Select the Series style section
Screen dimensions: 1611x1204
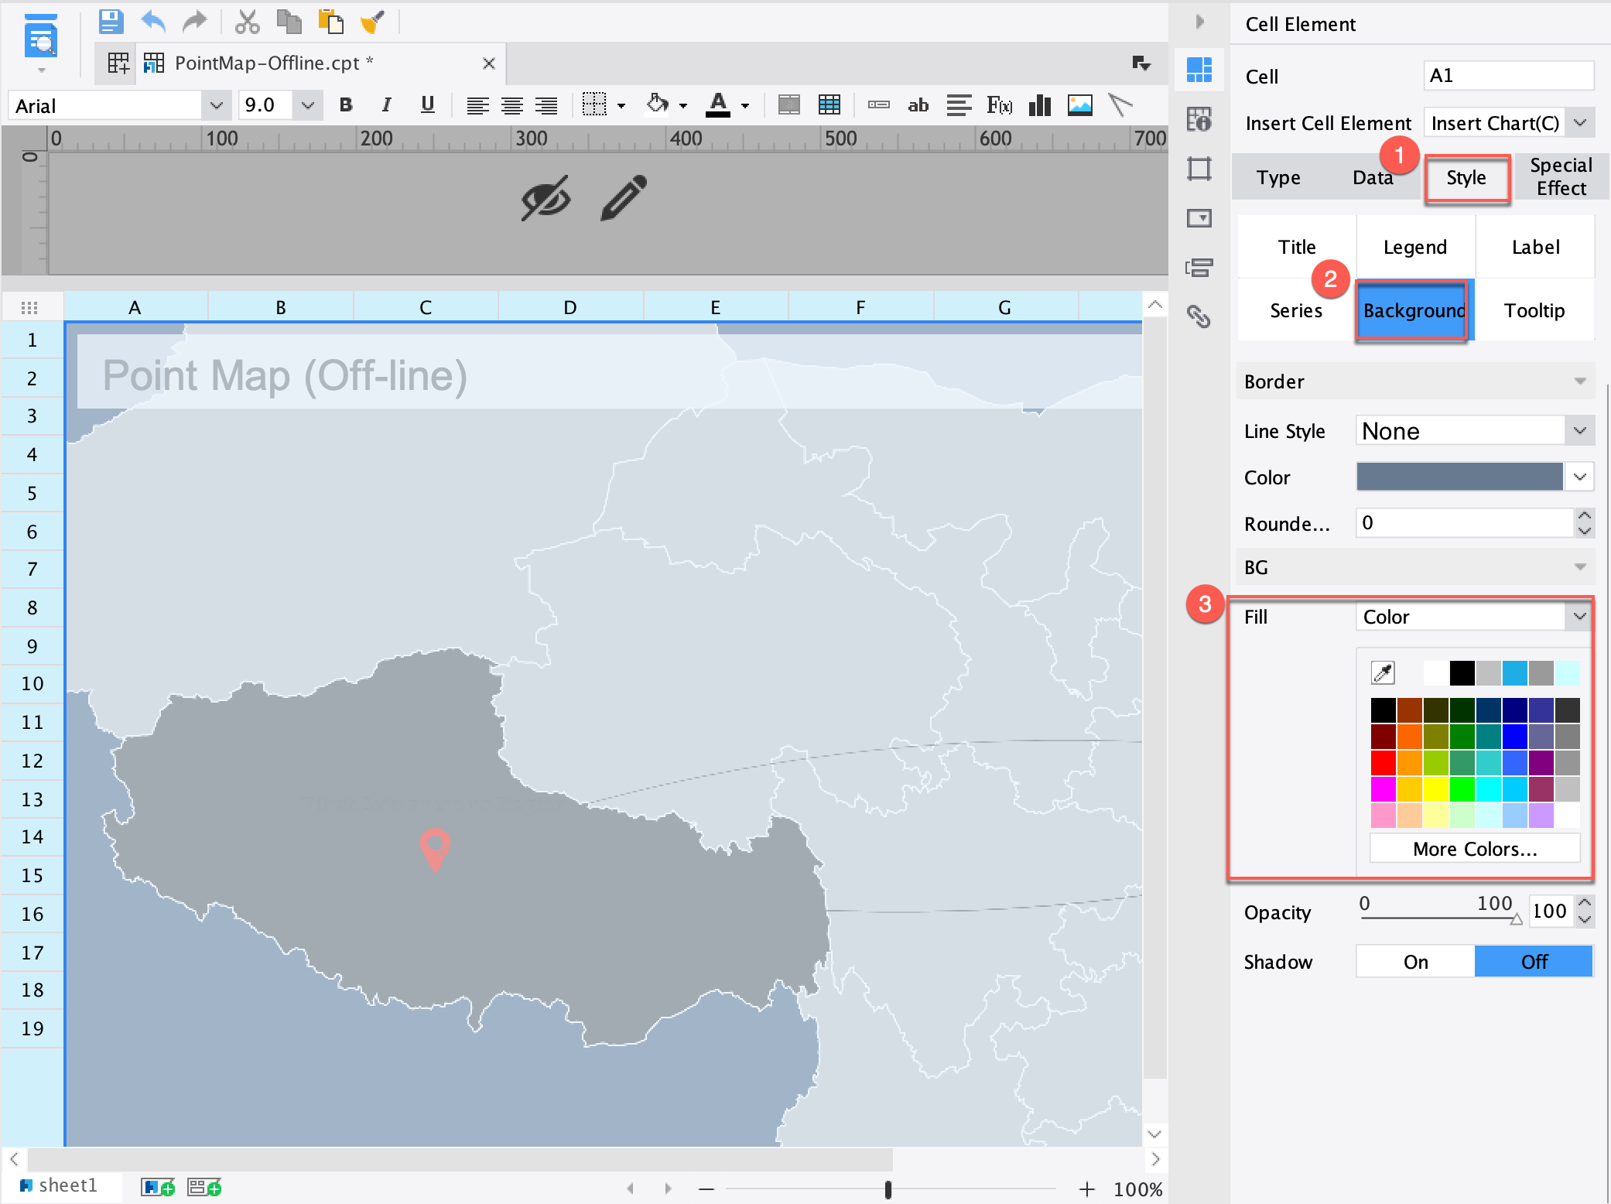click(1296, 310)
